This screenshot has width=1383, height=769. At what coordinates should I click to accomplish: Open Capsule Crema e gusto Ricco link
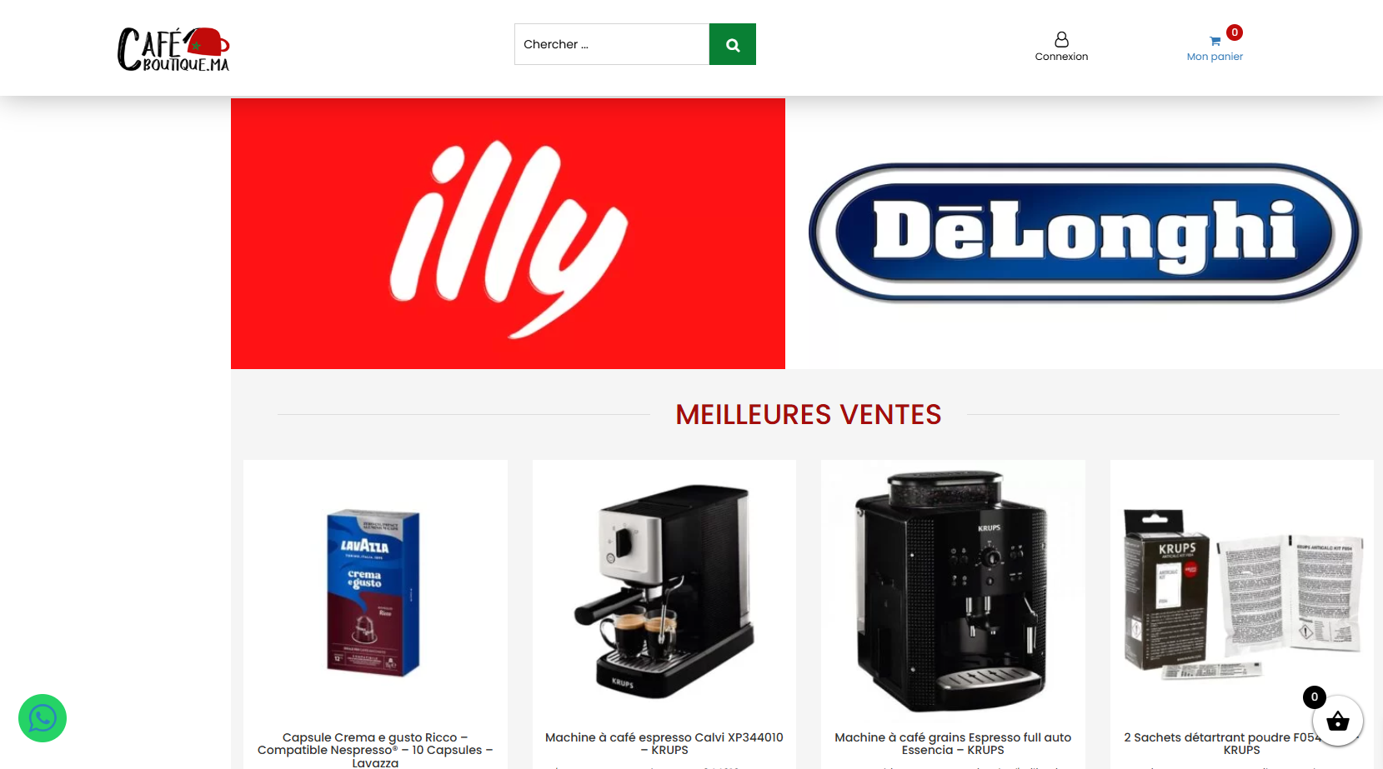[x=375, y=750]
